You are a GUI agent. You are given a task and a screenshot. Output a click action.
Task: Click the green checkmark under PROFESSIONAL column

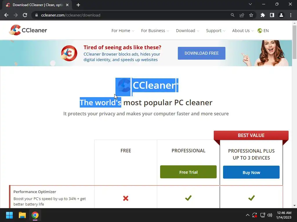(x=188, y=198)
